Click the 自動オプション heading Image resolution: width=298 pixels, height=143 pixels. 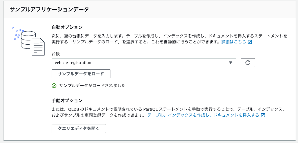coord(67,27)
